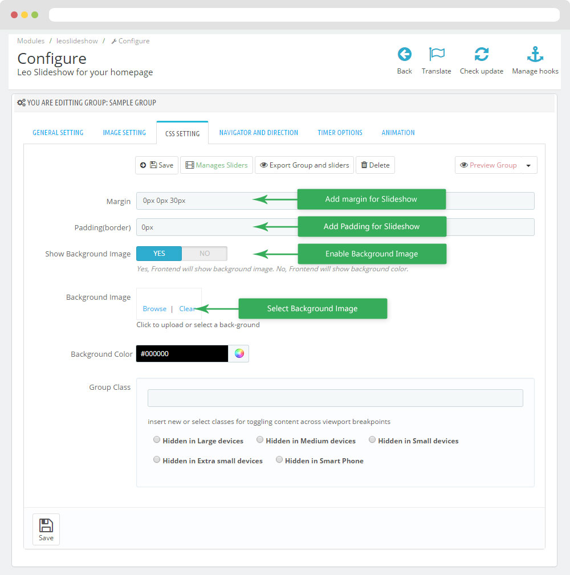Select Hidden in Small devices radio

pyautogui.click(x=372, y=440)
